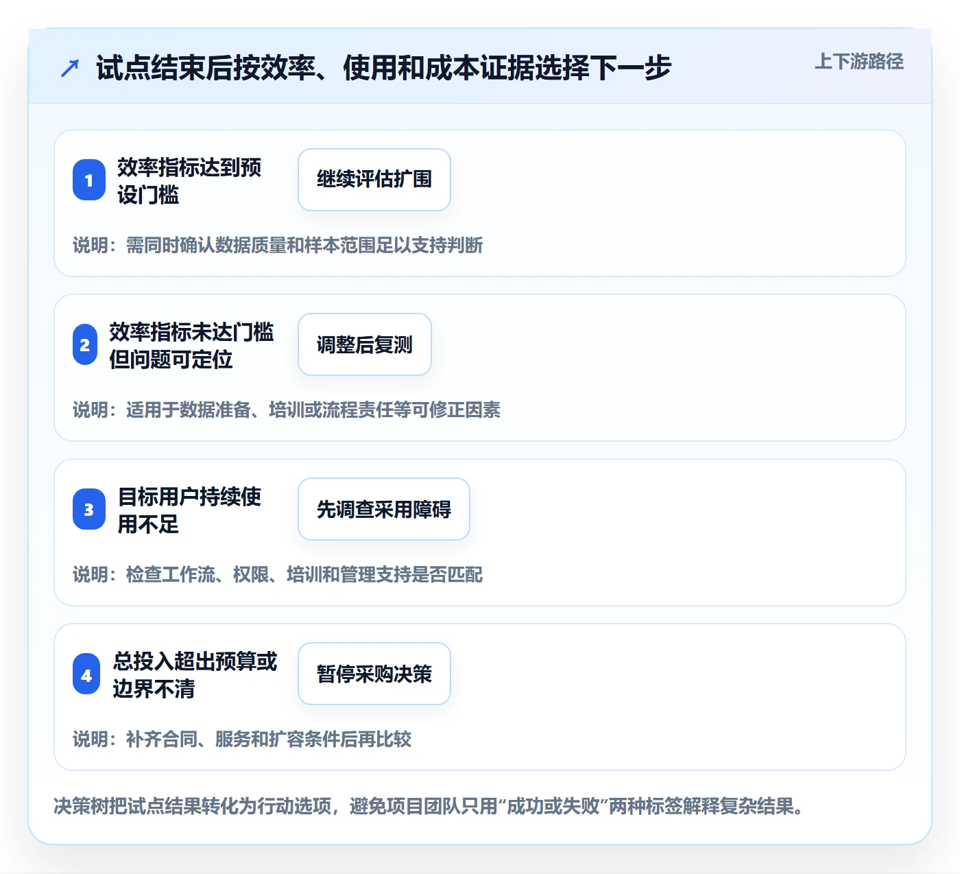960x874 pixels.
Task: Click the 继续评估扩围 button
Action: 374,180
